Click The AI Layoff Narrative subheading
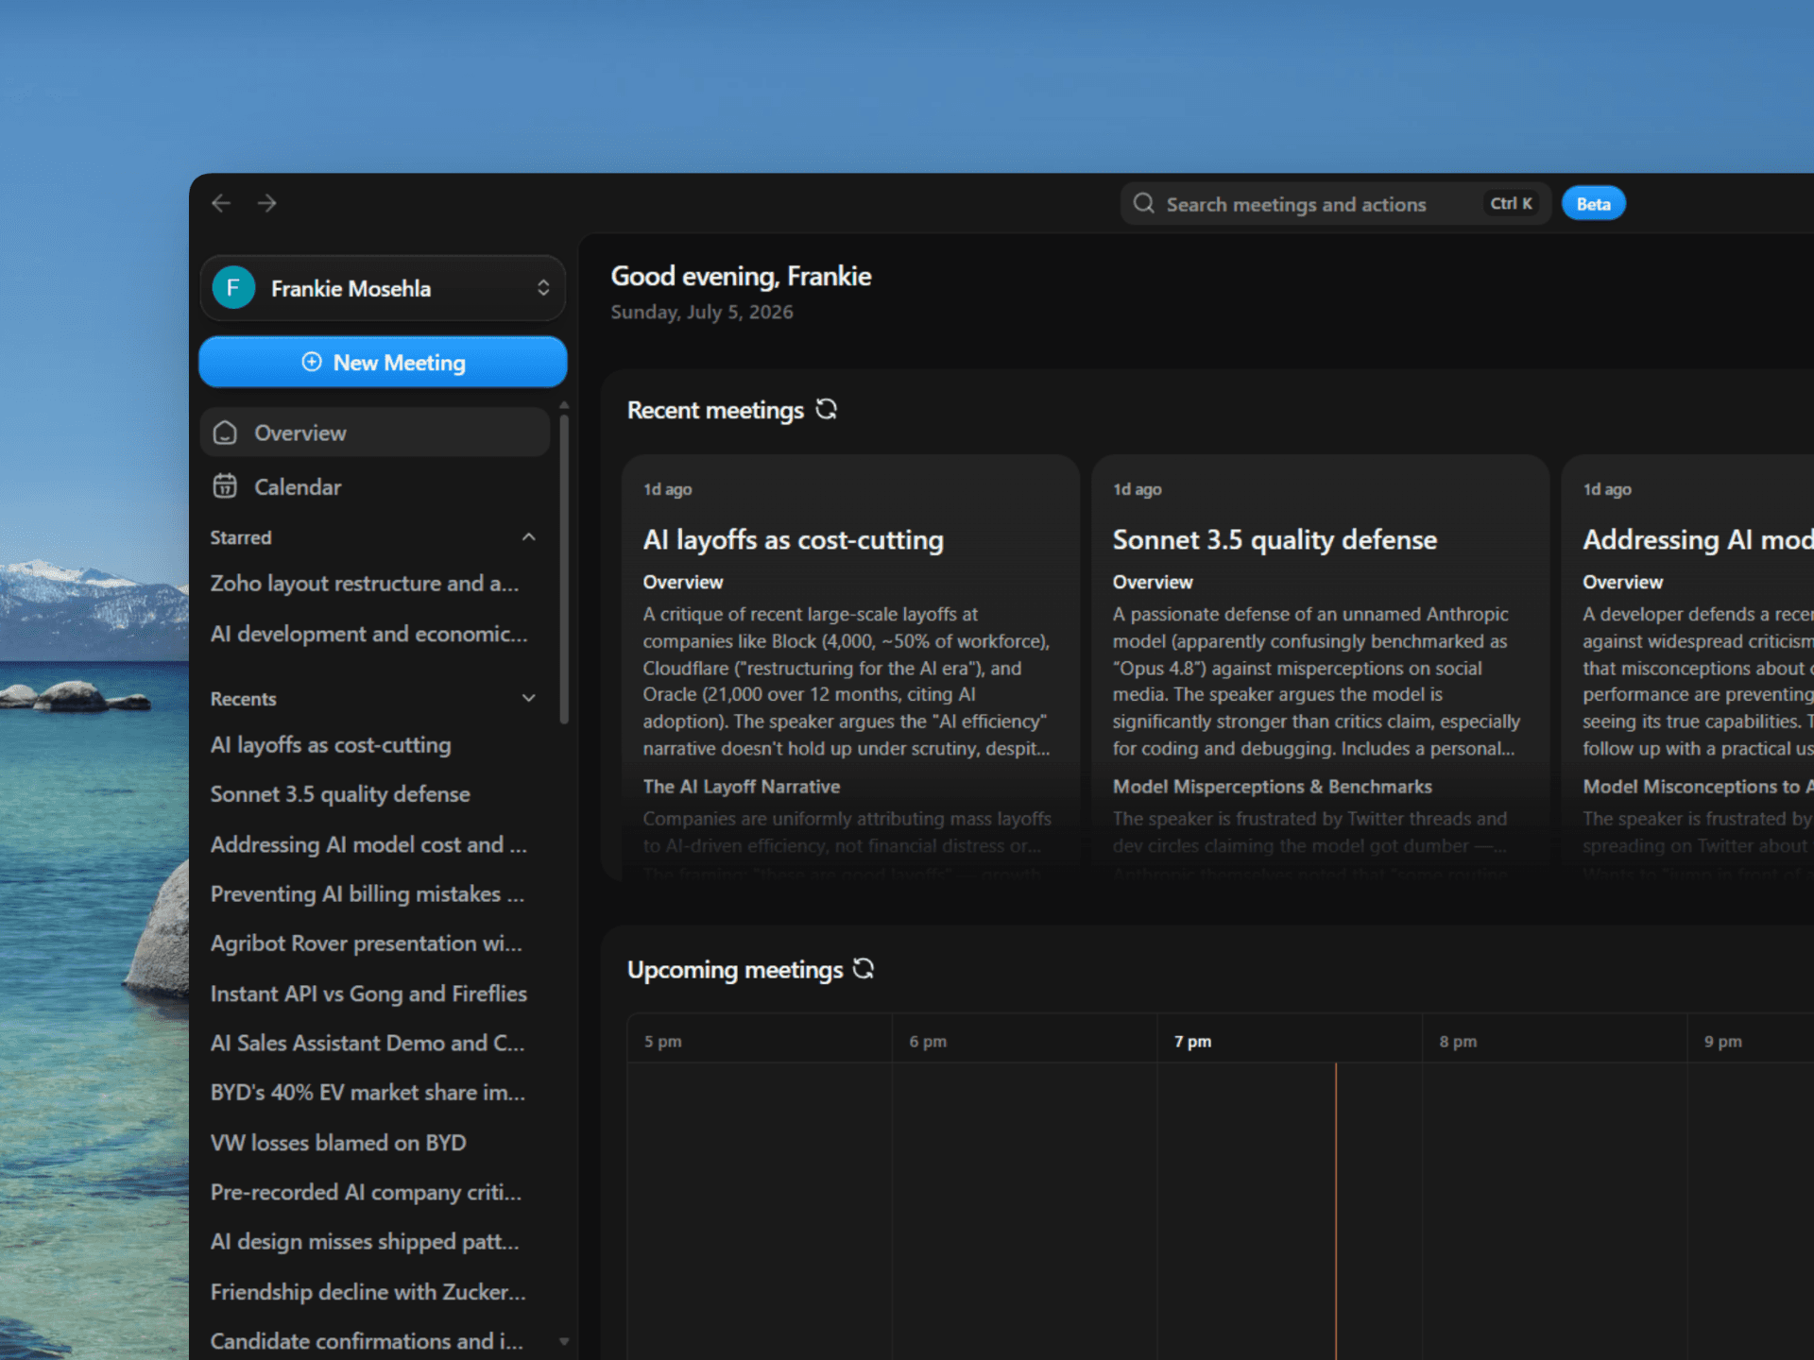 click(x=742, y=786)
